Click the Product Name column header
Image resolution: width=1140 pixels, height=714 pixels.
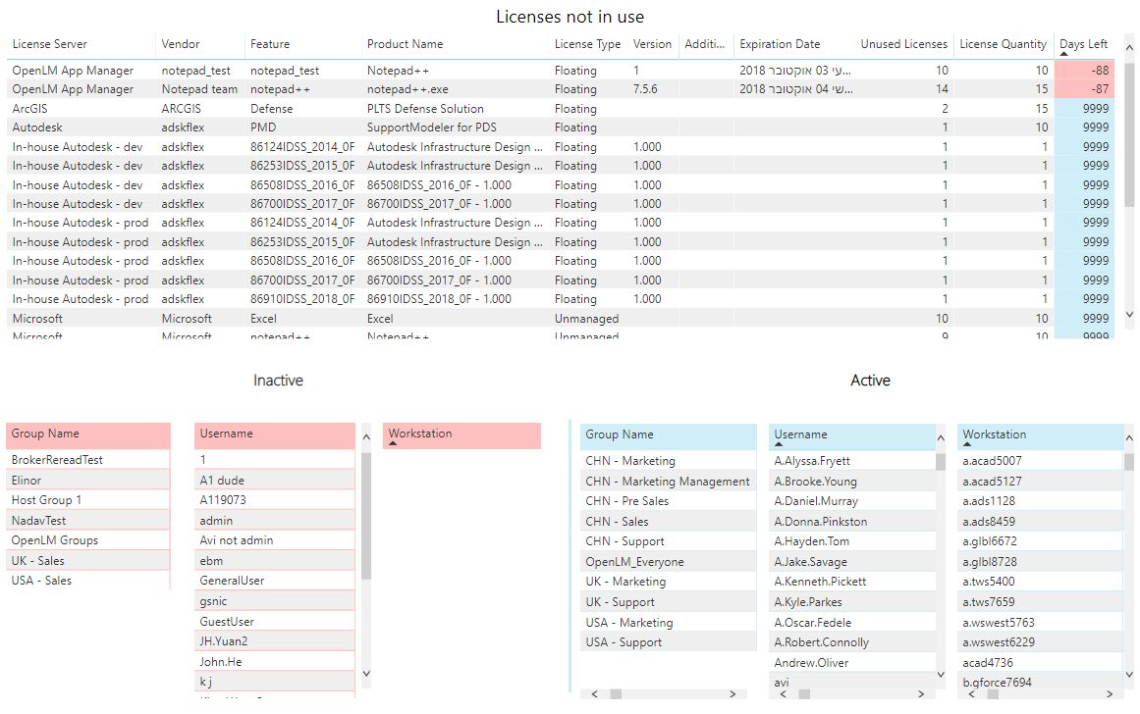[405, 44]
